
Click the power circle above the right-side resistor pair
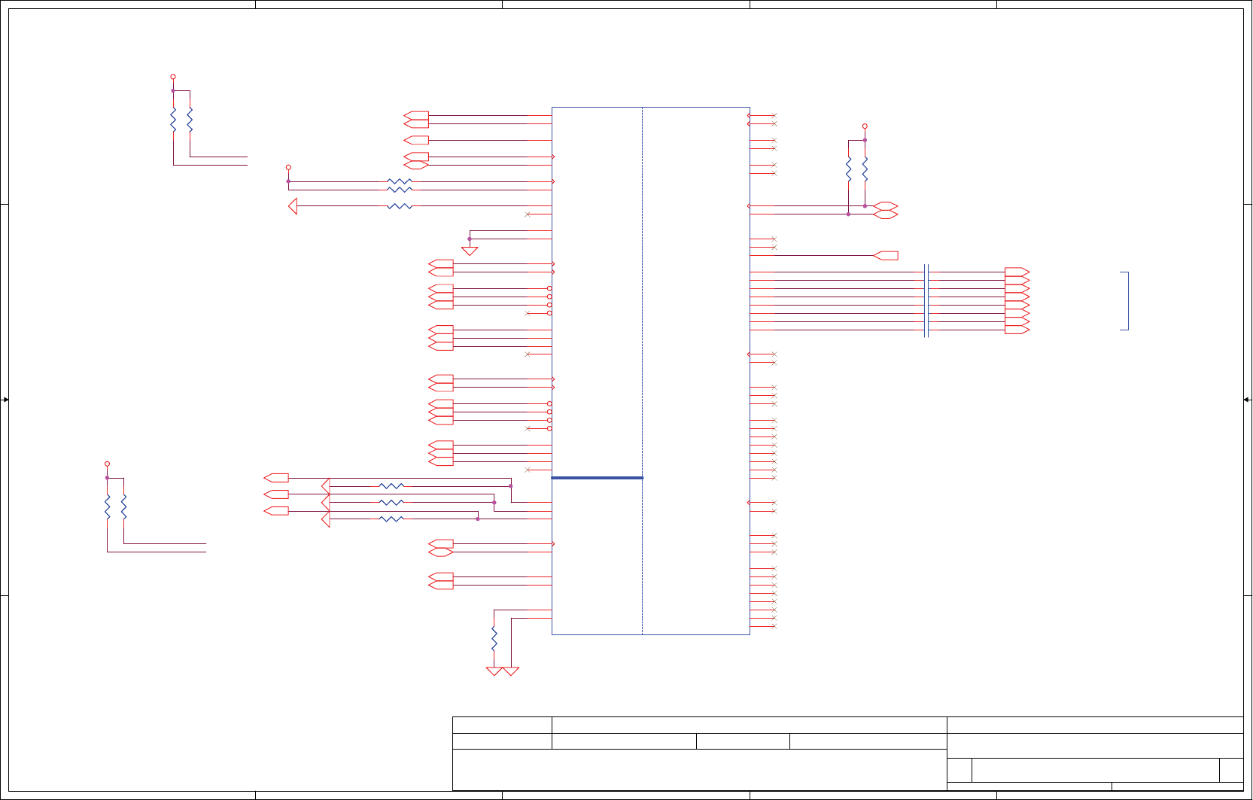(865, 126)
